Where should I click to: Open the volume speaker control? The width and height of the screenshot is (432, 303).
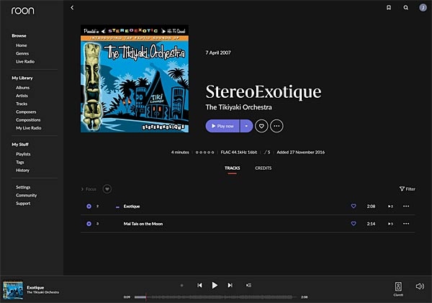(x=420, y=286)
